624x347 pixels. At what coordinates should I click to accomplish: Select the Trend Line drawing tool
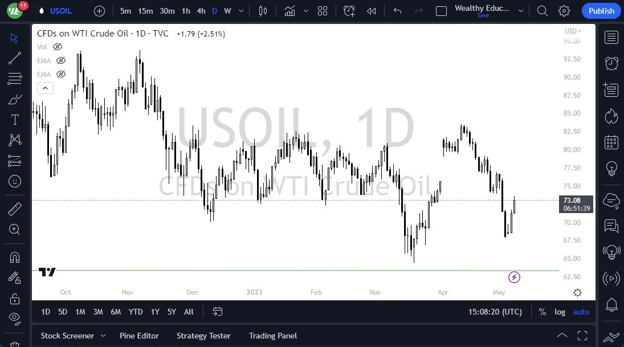(x=14, y=58)
